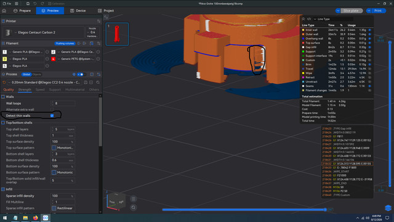The width and height of the screenshot is (394, 222).
Task: Open Sparse infill pattern Rectilinear dropdown
Action: point(63,208)
